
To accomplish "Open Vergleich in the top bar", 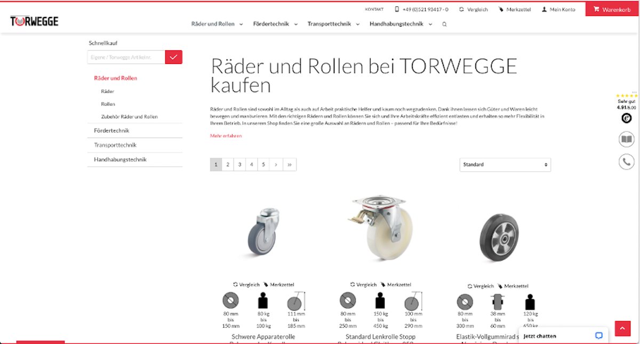I will pyautogui.click(x=473, y=10).
